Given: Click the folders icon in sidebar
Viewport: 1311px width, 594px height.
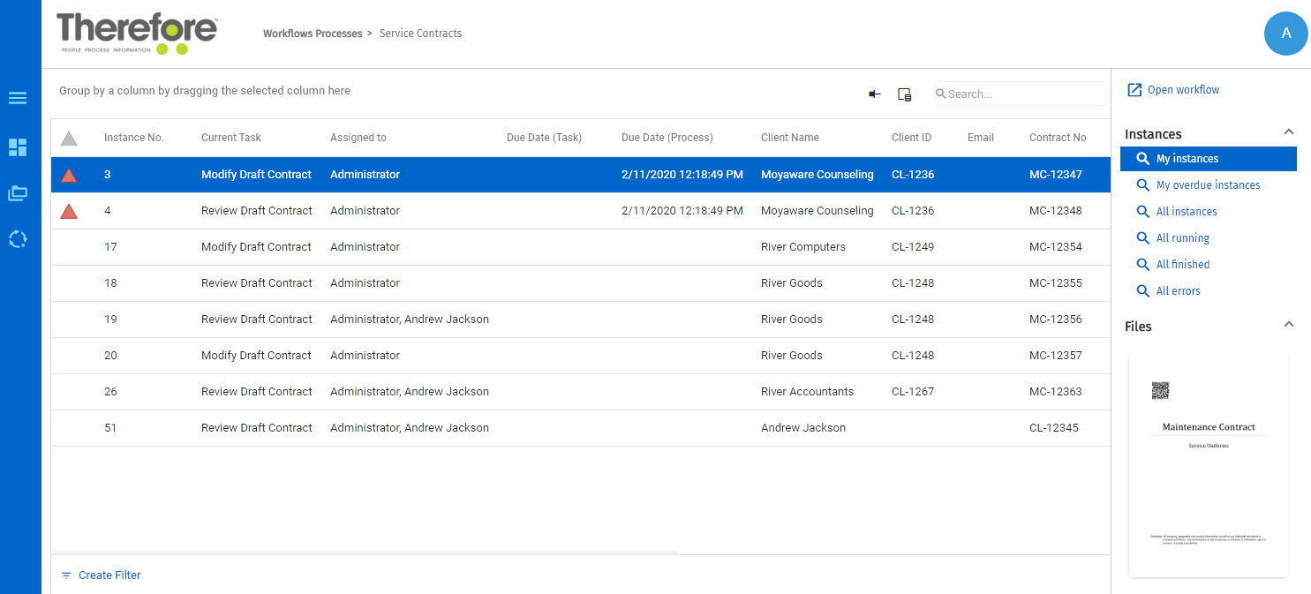Looking at the screenshot, I should [x=18, y=193].
